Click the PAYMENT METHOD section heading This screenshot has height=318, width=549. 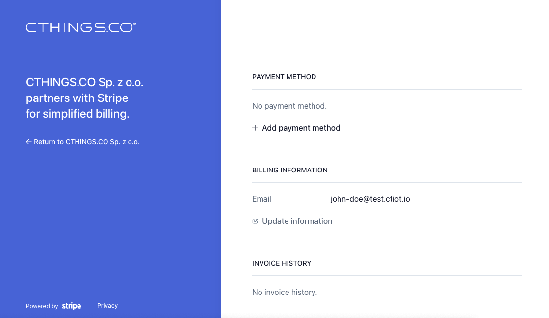coord(284,77)
